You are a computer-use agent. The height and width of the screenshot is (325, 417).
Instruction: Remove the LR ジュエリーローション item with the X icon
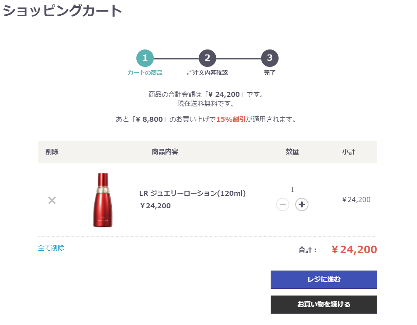point(52,200)
